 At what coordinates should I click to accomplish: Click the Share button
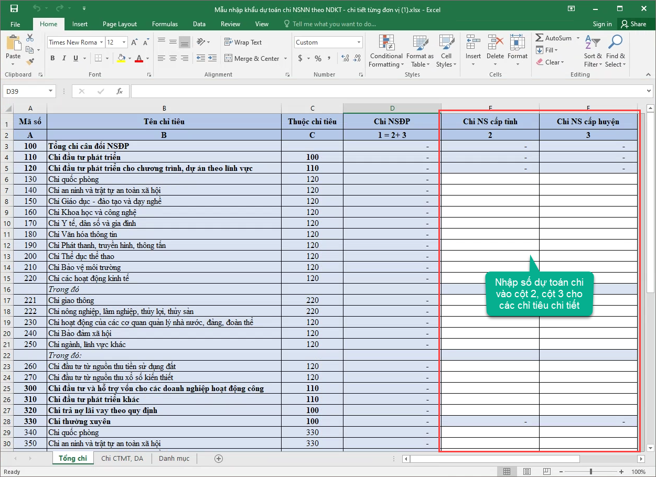click(x=633, y=24)
